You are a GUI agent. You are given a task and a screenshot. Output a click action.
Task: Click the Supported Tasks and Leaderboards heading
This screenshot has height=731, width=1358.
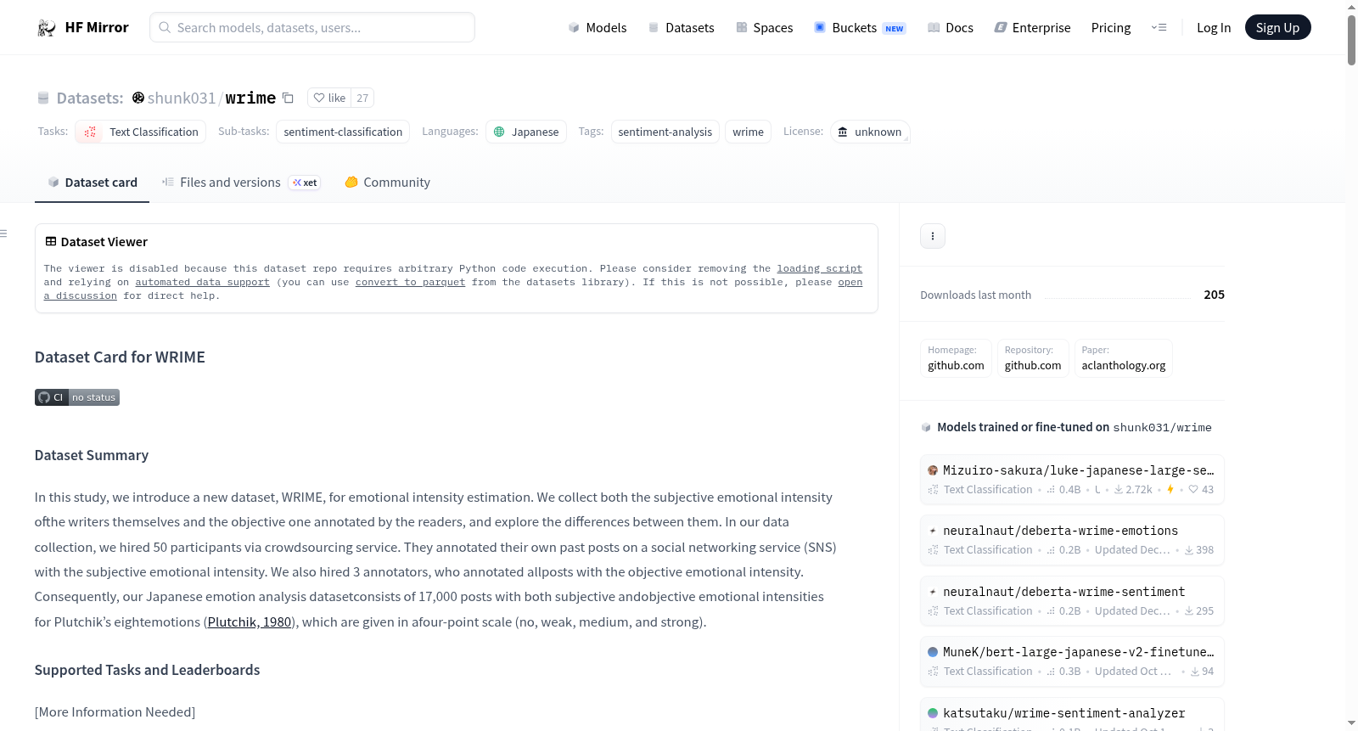click(148, 670)
